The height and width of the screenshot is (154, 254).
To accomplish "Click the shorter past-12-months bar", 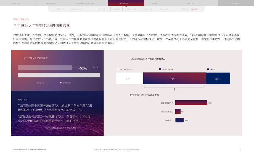I will tap(45, 67).
